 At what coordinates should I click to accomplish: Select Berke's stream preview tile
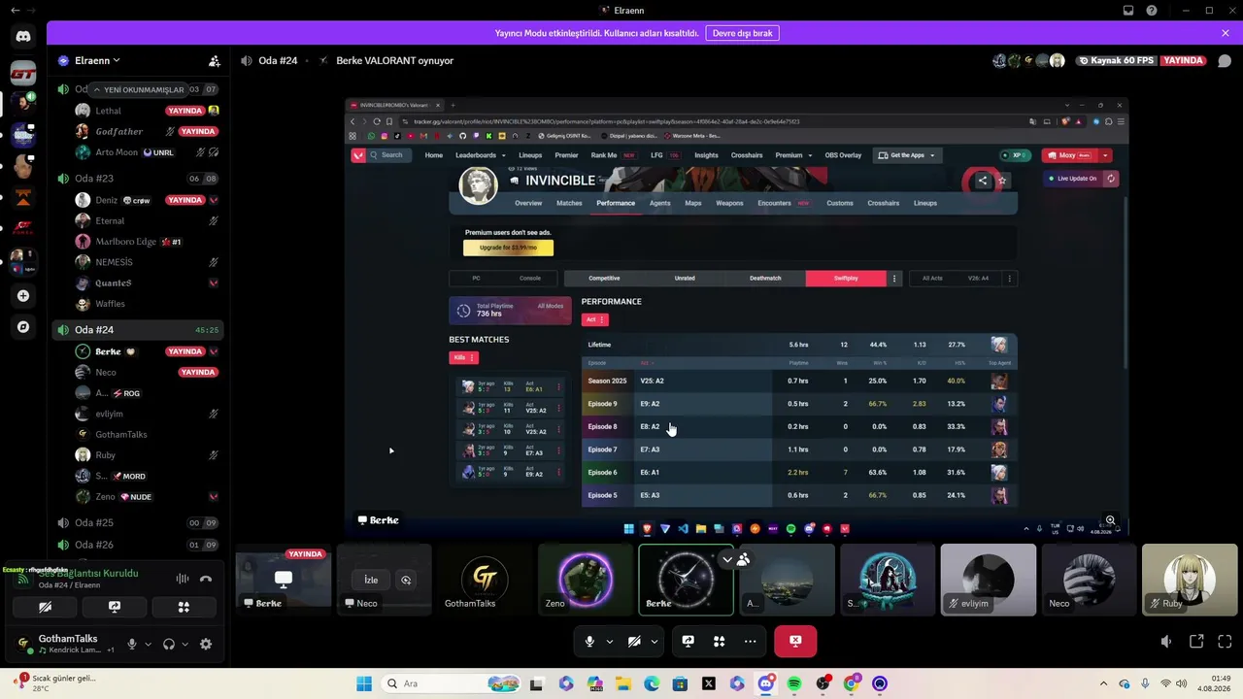pyautogui.click(x=282, y=580)
